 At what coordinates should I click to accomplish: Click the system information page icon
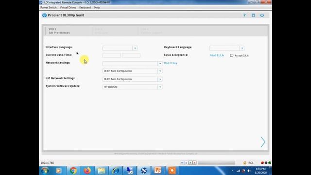click(x=253, y=15)
